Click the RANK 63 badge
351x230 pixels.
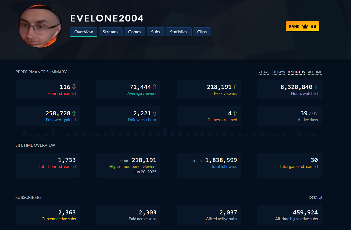[x=303, y=26]
